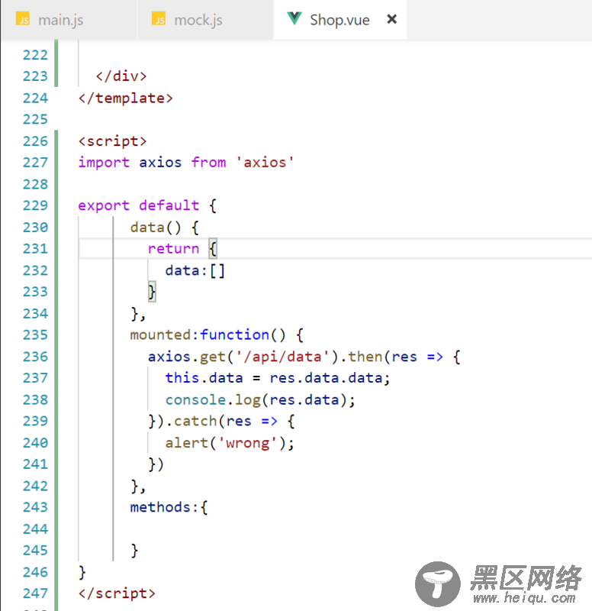Click line number 233
The image size is (592, 611).
[x=35, y=292]
